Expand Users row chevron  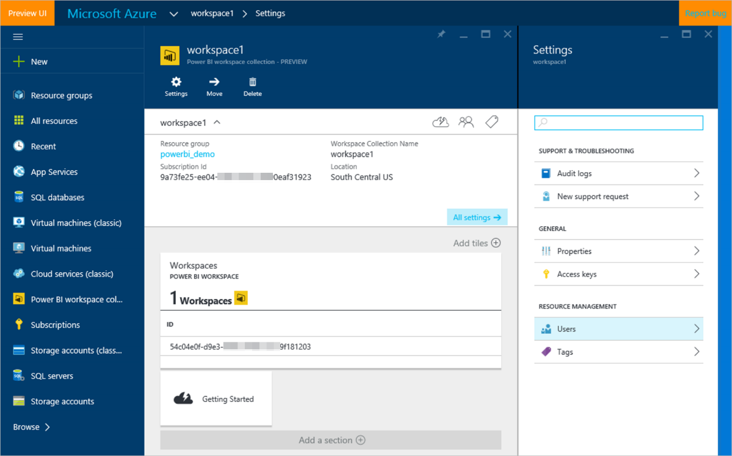(696, 328)
